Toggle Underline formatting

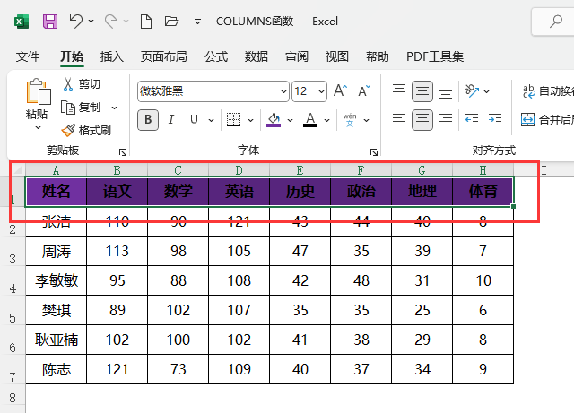point(194,120)
